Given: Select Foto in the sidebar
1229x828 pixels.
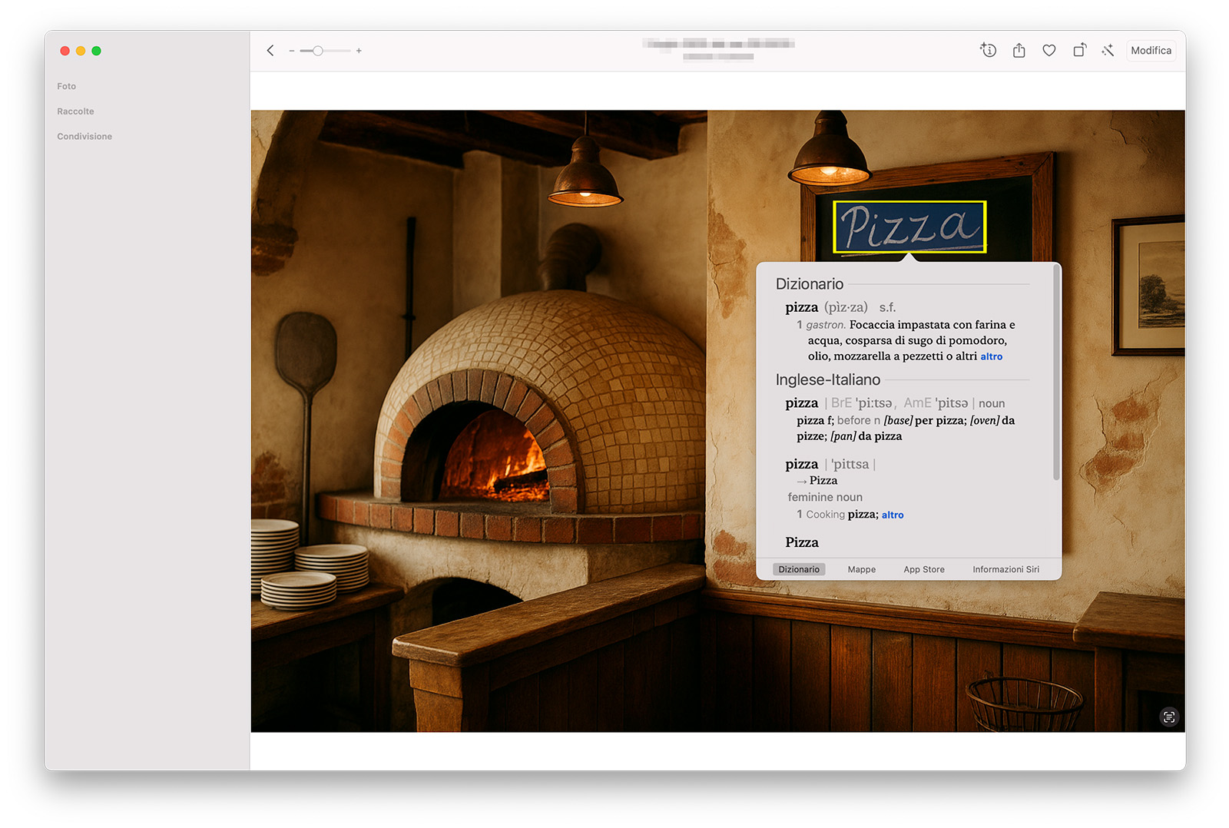Looking at the screenshot, I should [67, 86].
